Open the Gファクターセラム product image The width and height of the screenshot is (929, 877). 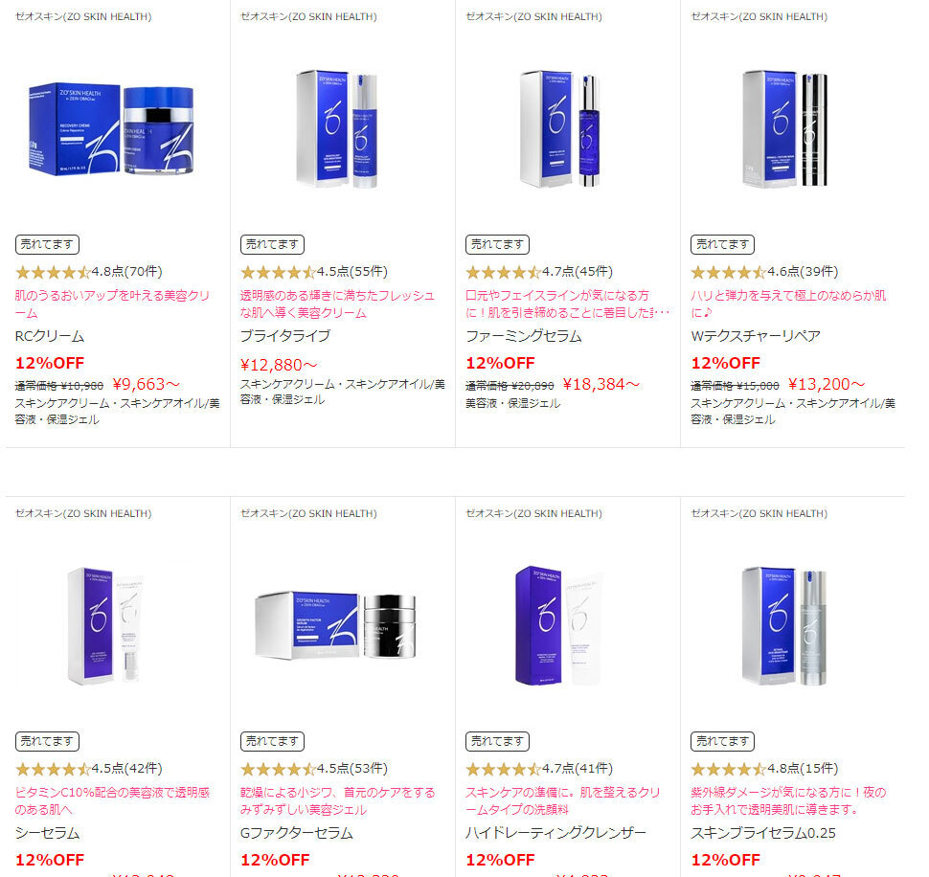click(336, 626)
